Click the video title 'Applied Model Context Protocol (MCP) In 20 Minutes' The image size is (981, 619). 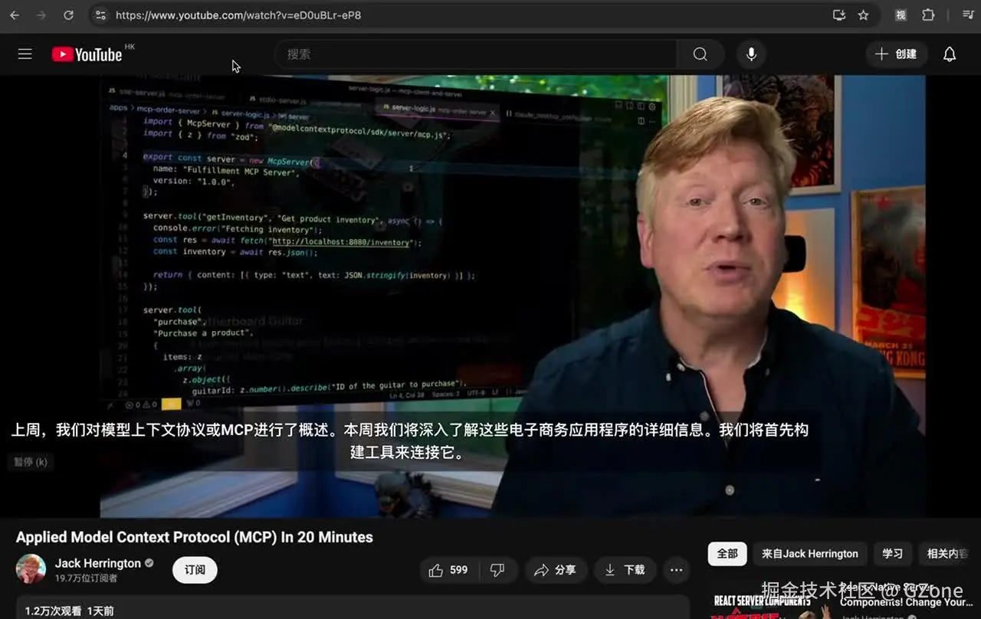(195, 537)
